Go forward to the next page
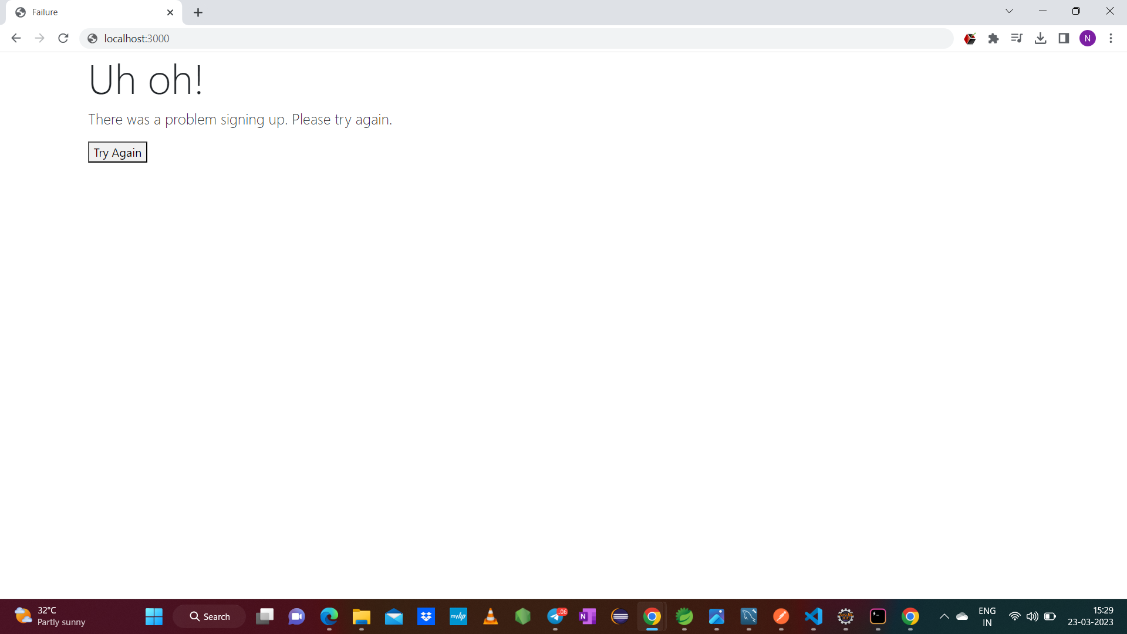 point(39,38)
